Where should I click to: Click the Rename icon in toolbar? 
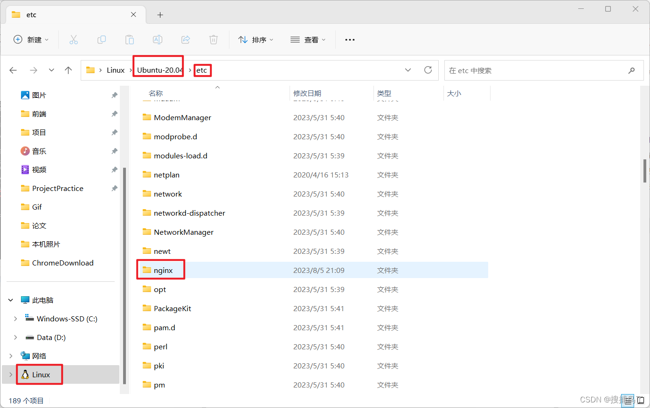[x=158, y=40]
